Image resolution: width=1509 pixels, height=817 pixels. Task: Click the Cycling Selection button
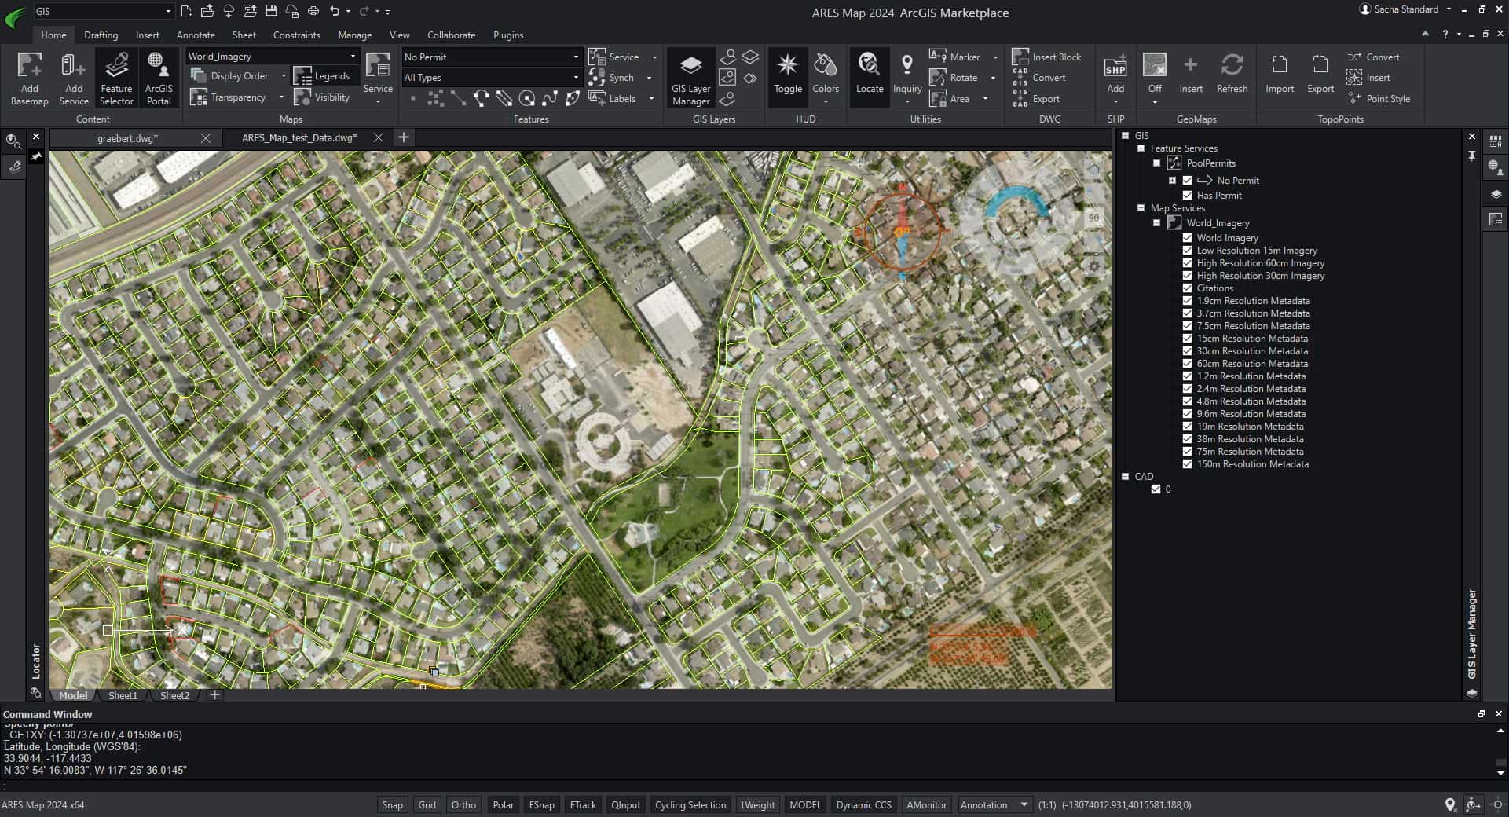pyautogui.click(x=690, y=805)
